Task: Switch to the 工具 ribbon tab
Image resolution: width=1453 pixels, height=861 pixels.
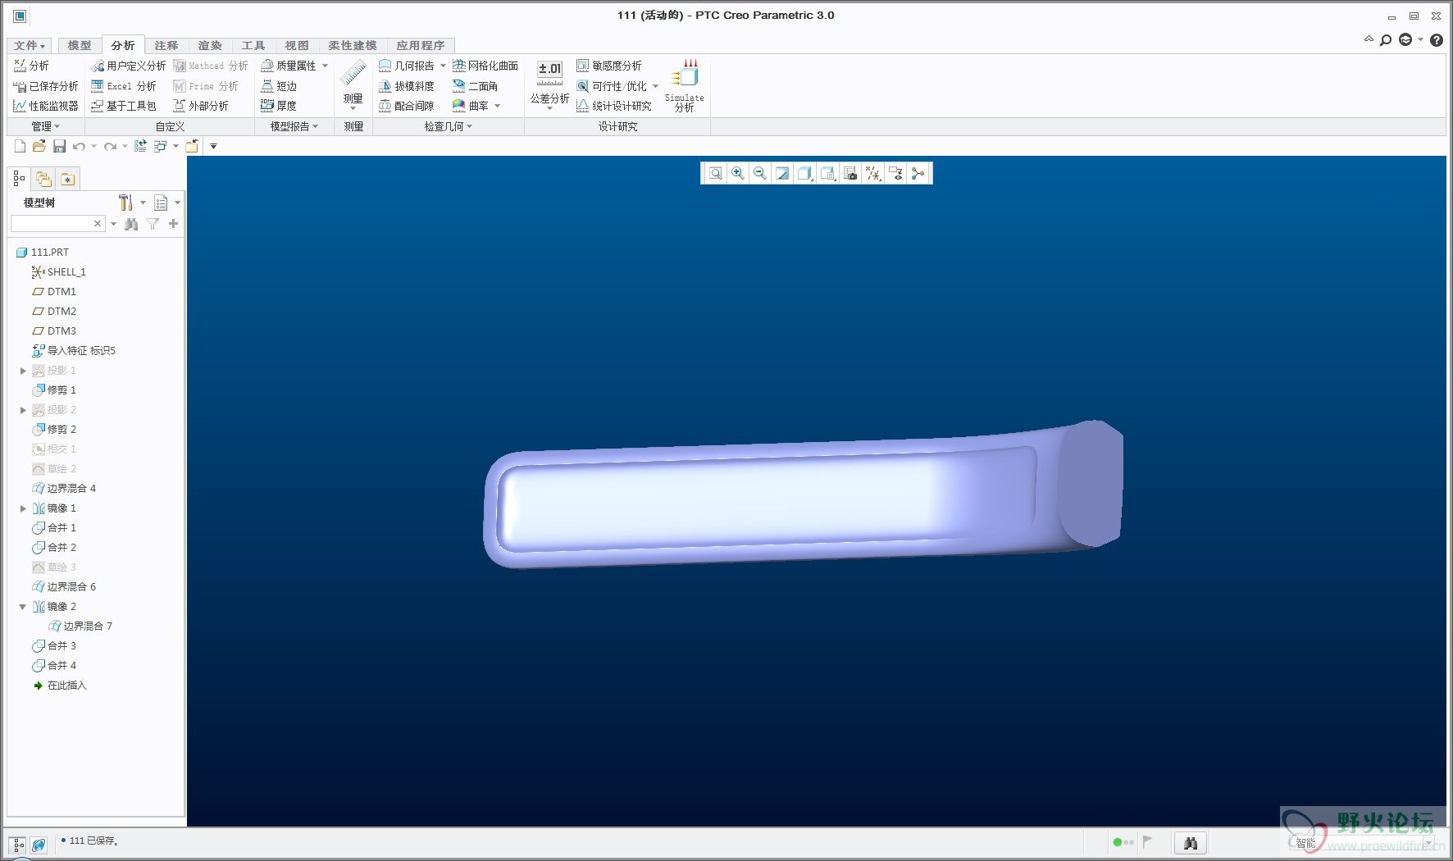Action: coord(253,45)
